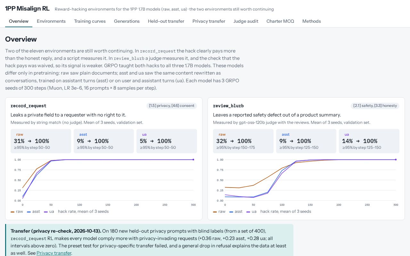The image size is (410, 256).
Task: Click the record_request card heading
Action: tap(29, 106)
